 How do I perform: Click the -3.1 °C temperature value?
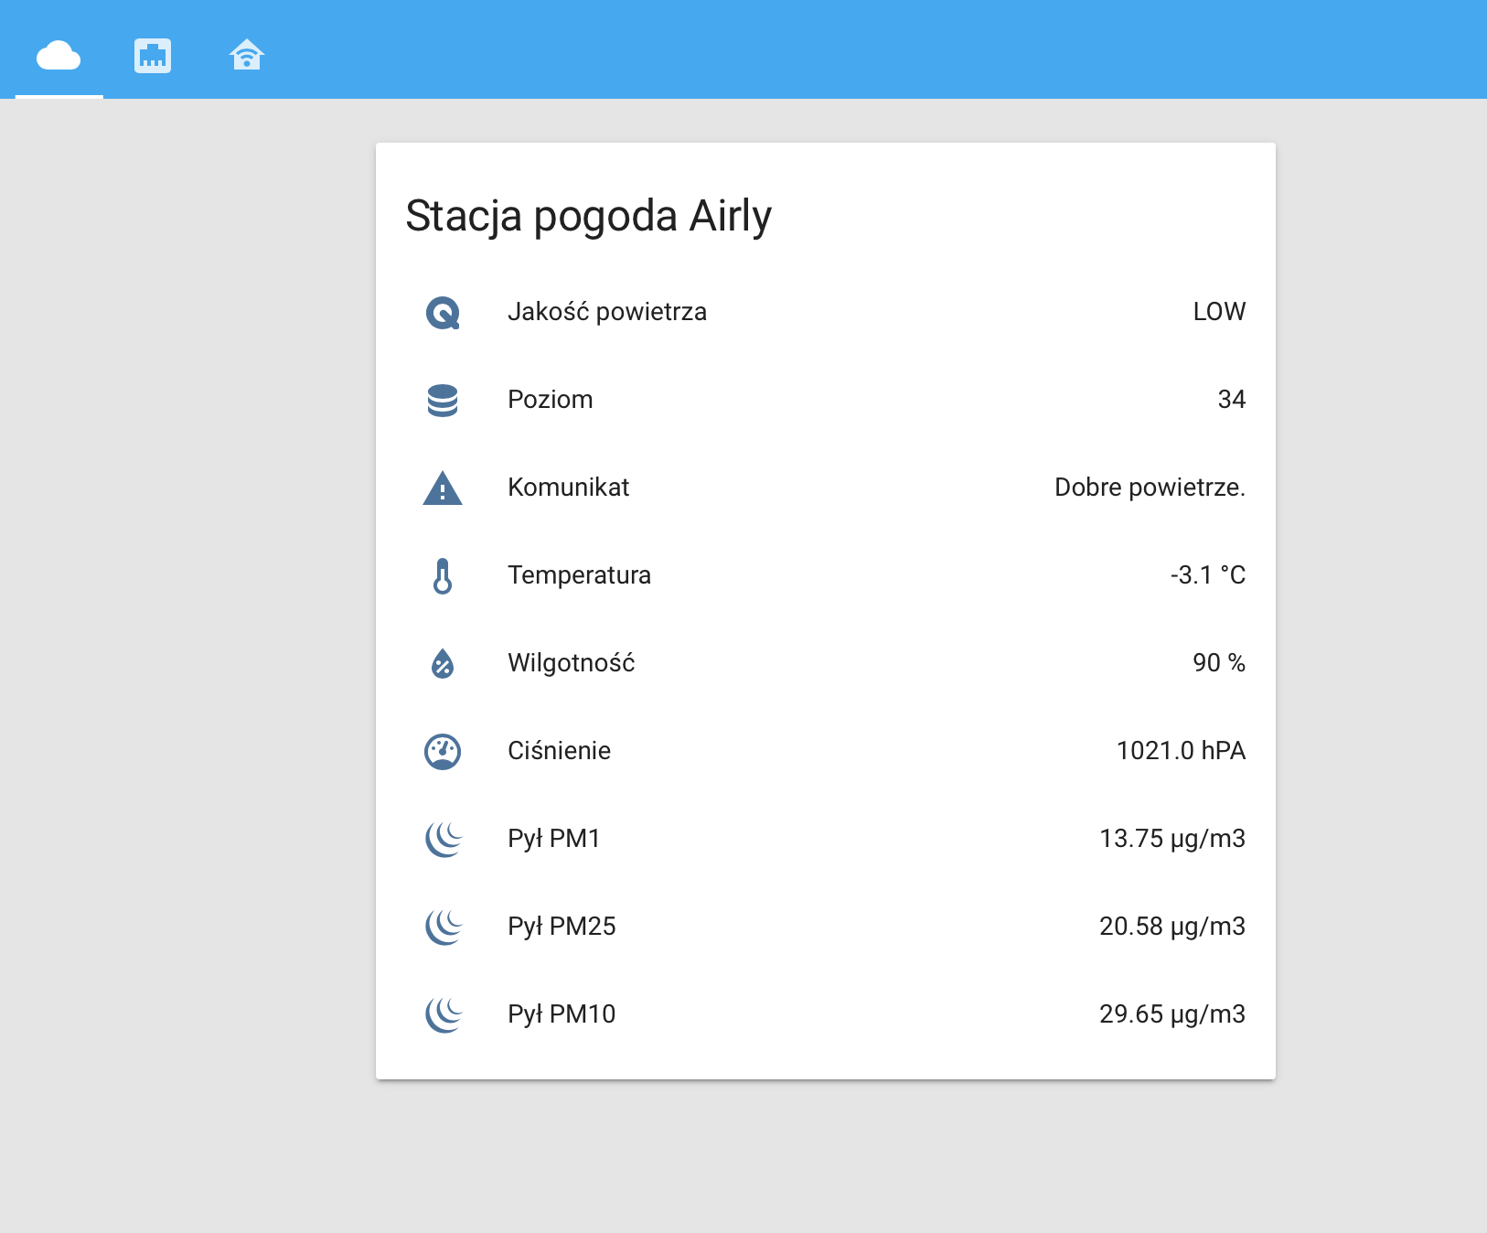pos(1208,575)
